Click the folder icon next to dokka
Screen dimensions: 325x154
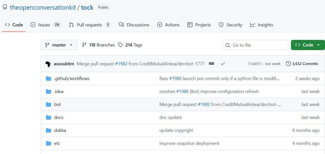coord(49,130)
